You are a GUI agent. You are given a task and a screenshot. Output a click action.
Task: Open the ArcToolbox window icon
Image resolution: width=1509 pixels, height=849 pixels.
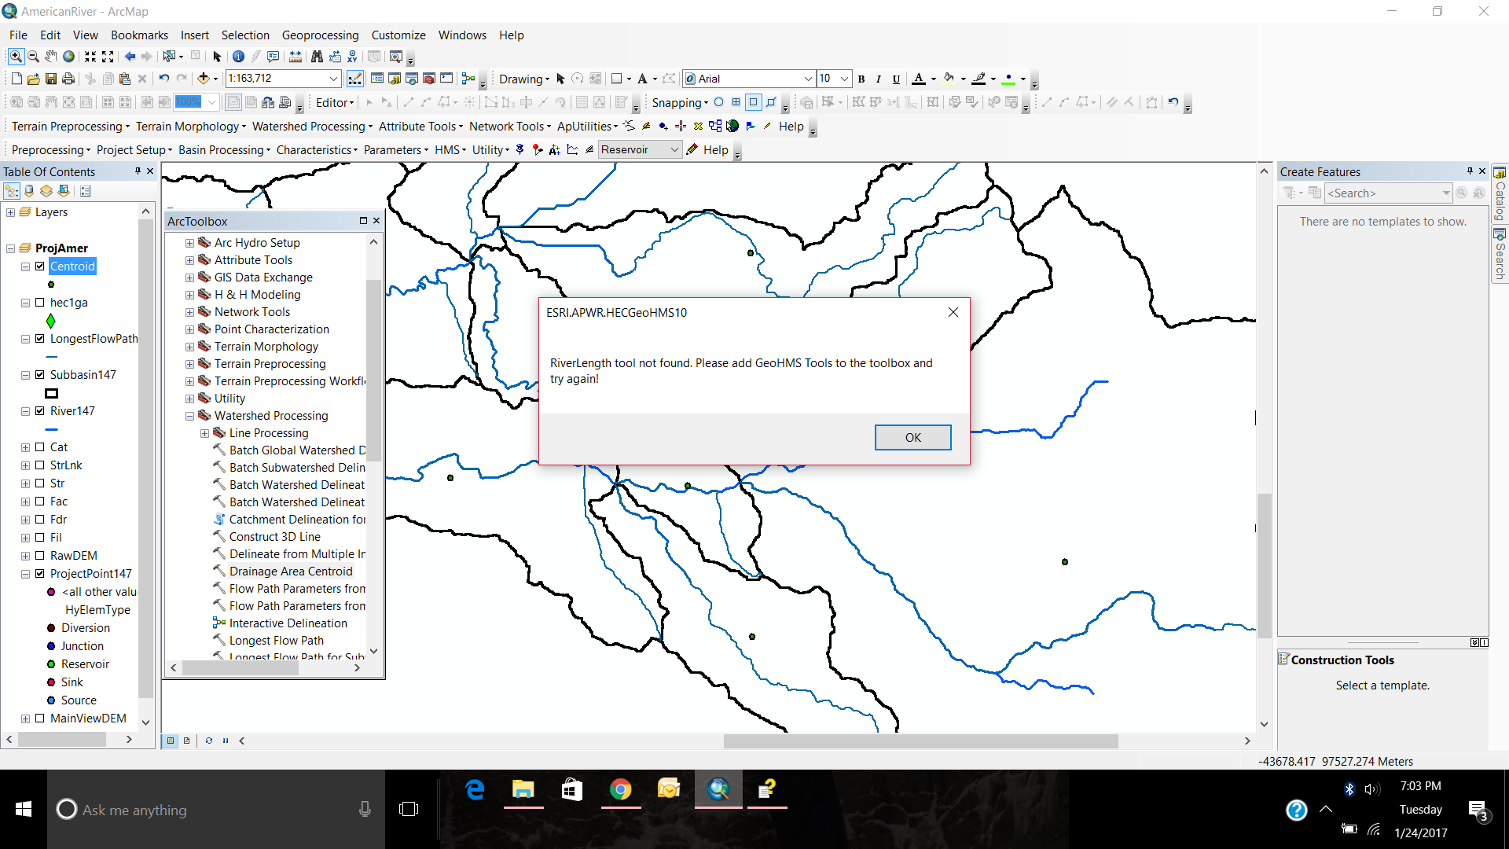[x=429, y=79]
